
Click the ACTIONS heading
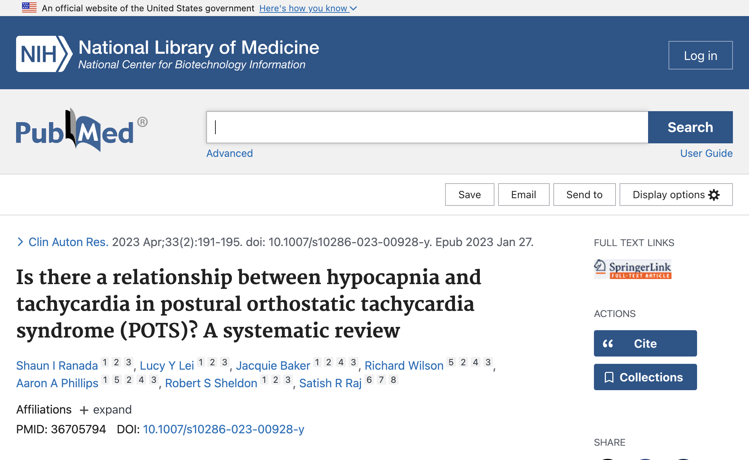[x=615, y=314]
